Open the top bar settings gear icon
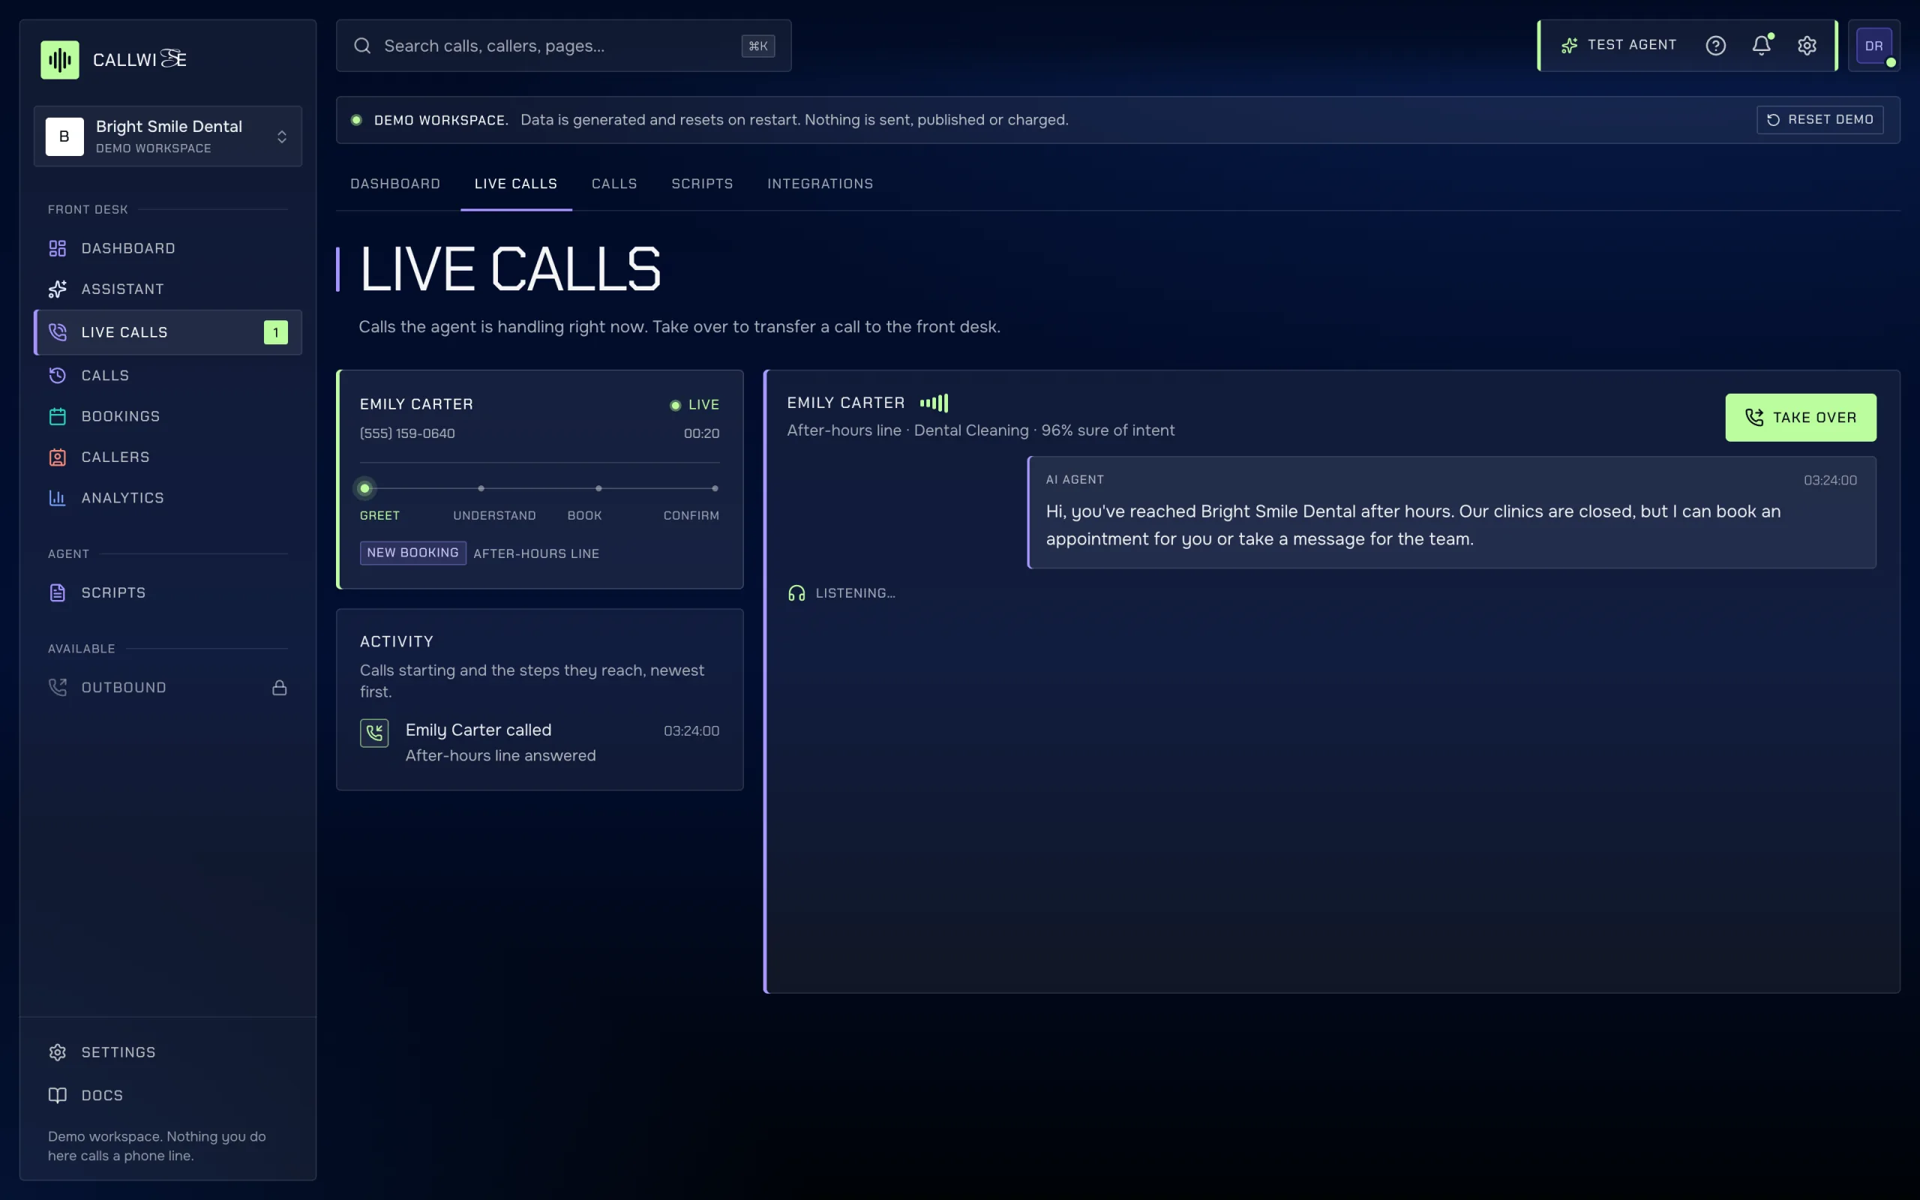Image resolution: width=1920 pixels, height=1200 pixels. click(x=1807, y=45)
